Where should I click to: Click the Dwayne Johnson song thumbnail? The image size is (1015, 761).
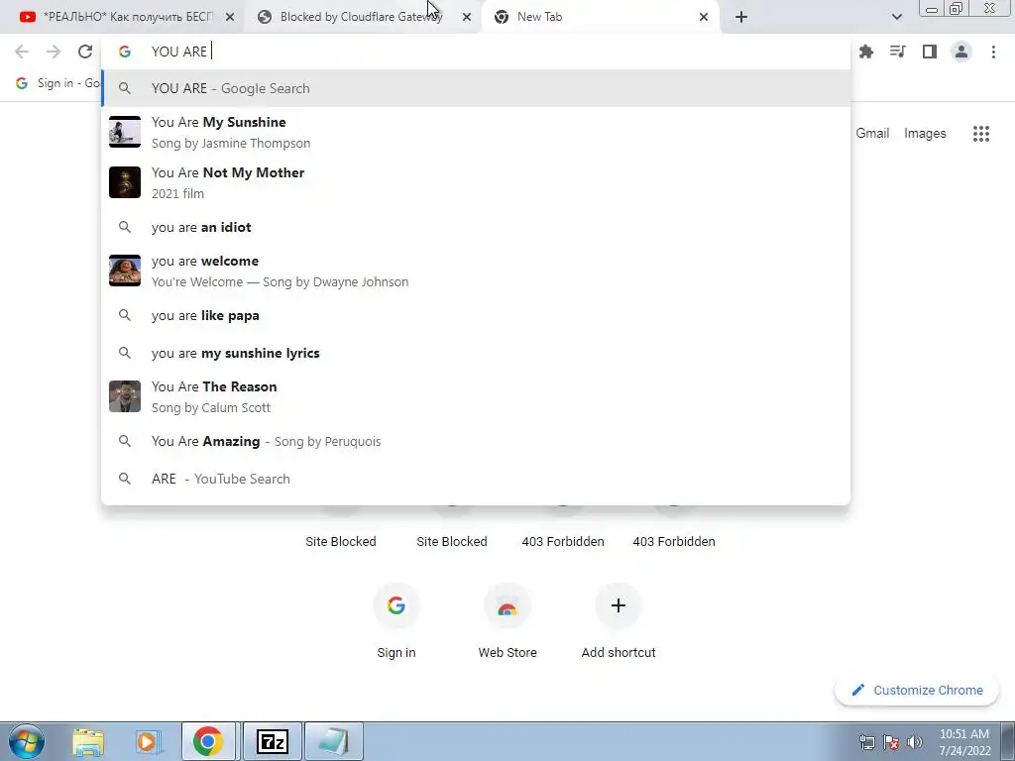[125, 271]
